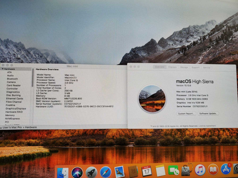The height and width of the screenshot is (178, 238).
Task: Collapse the Hardware tree section
Action: click(3, 69)
